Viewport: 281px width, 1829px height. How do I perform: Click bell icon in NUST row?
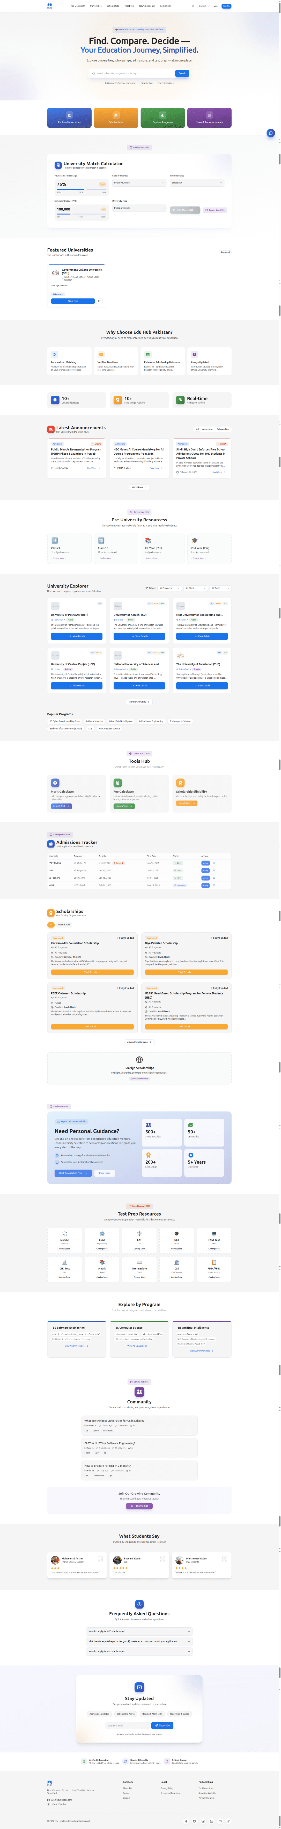pos(214,885)
